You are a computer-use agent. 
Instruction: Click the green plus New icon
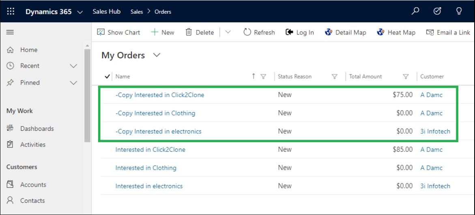click(x=155, y=32)
